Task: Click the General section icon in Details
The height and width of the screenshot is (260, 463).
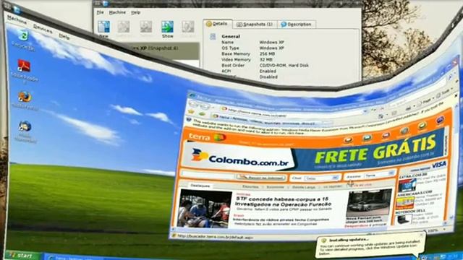Action: [212, 36]
